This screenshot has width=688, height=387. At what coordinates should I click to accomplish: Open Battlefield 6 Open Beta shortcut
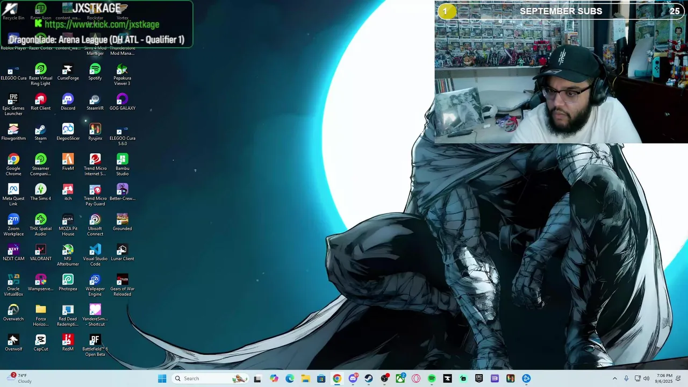coord(95,346)
